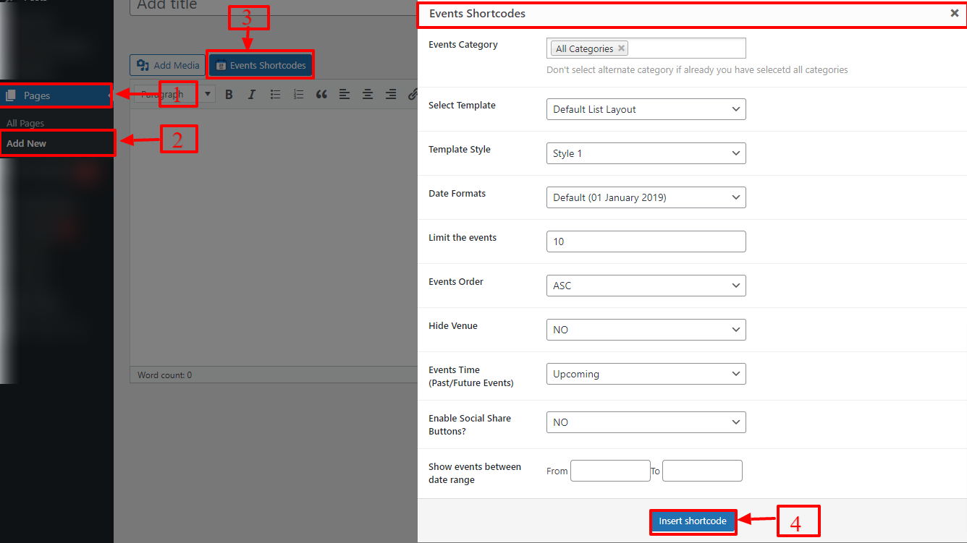Open the Pages menu in sidebar

pos(56,95)
